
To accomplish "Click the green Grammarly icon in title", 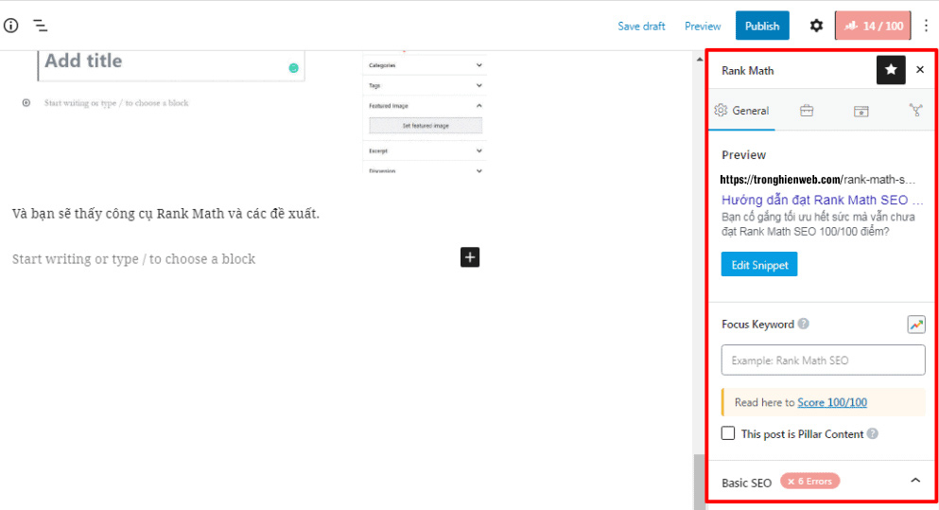I will pyautogui.click(x=293, y=68).
